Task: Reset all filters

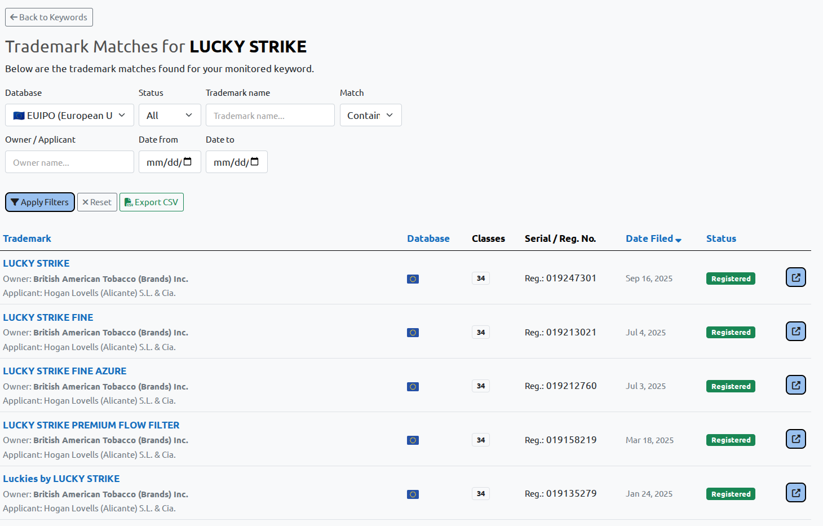Action: click(x=97, y=202)
